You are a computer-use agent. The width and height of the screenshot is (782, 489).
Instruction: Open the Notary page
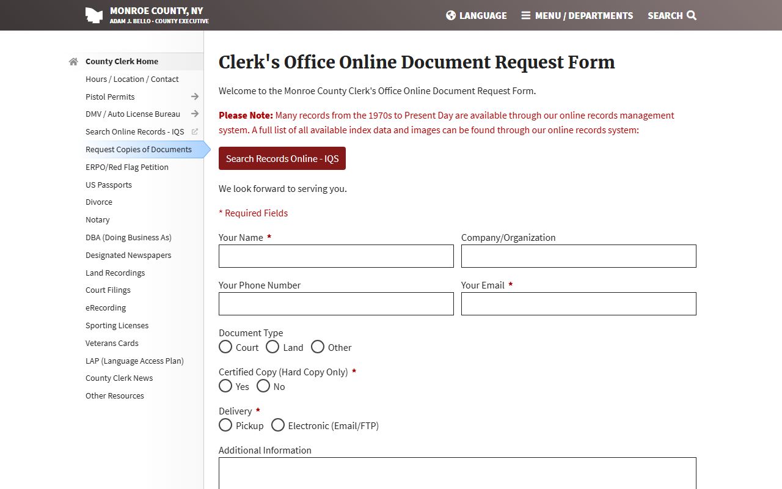pos(98,219)
